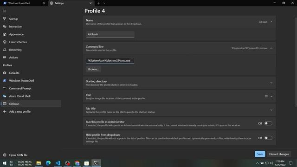Click the volume icon in system tray
The width and height of the screenshot is (297, 167).
pyautogui.click(x=271, y=163)
